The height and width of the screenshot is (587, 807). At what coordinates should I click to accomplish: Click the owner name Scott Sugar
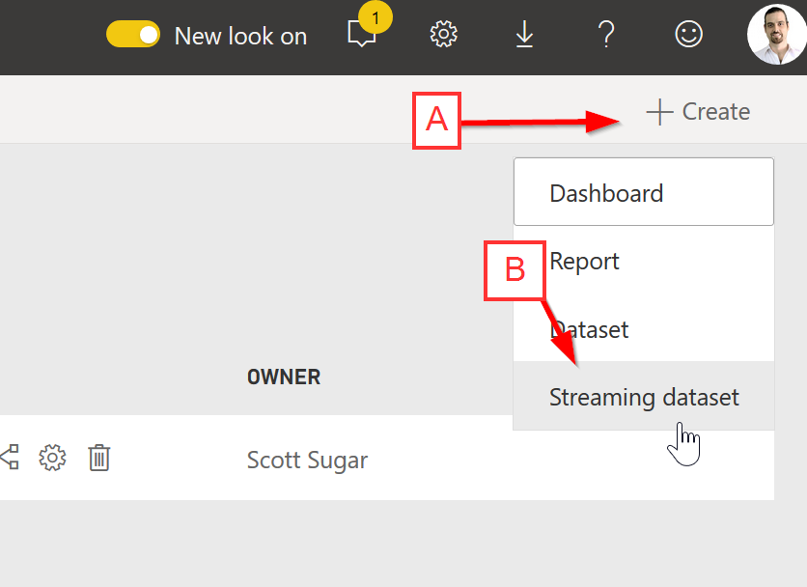[307, 460]
